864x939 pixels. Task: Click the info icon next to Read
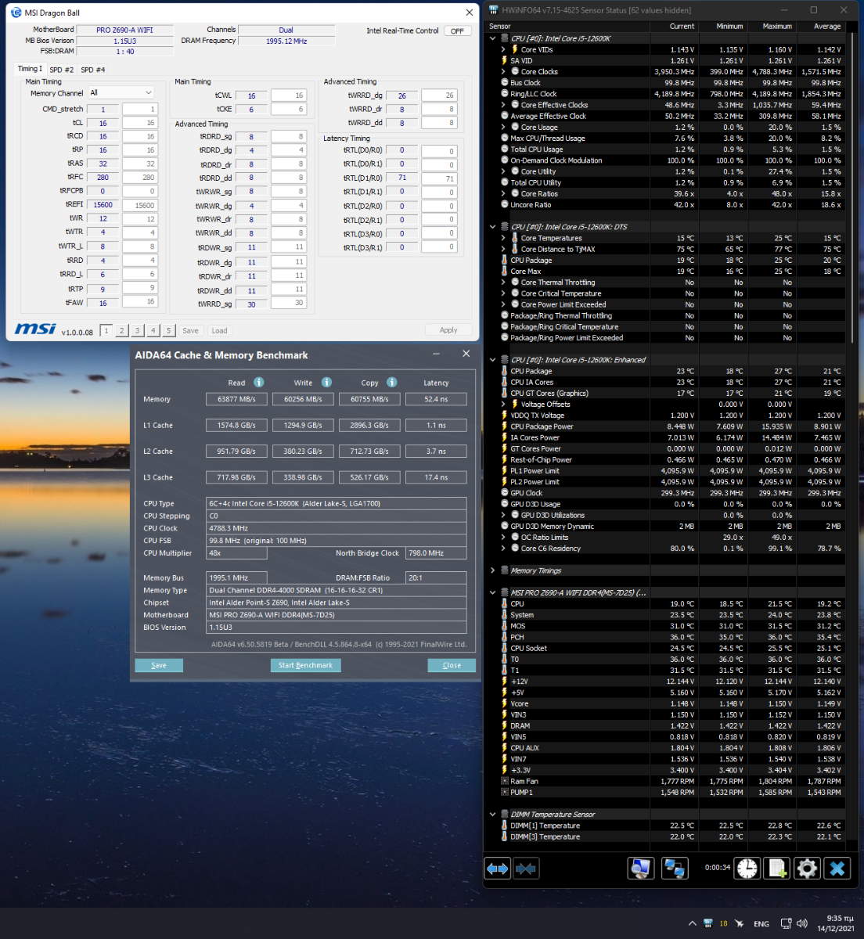tap(258, 382)
